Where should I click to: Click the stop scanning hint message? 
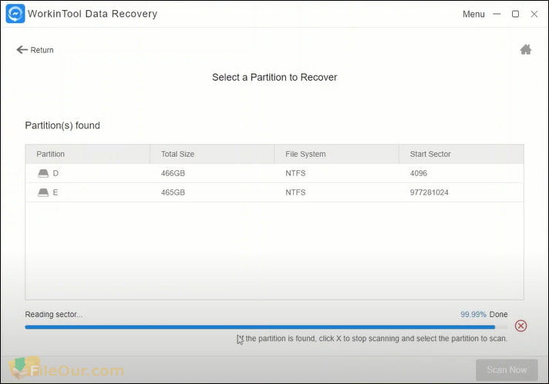(x=373, y=339)
